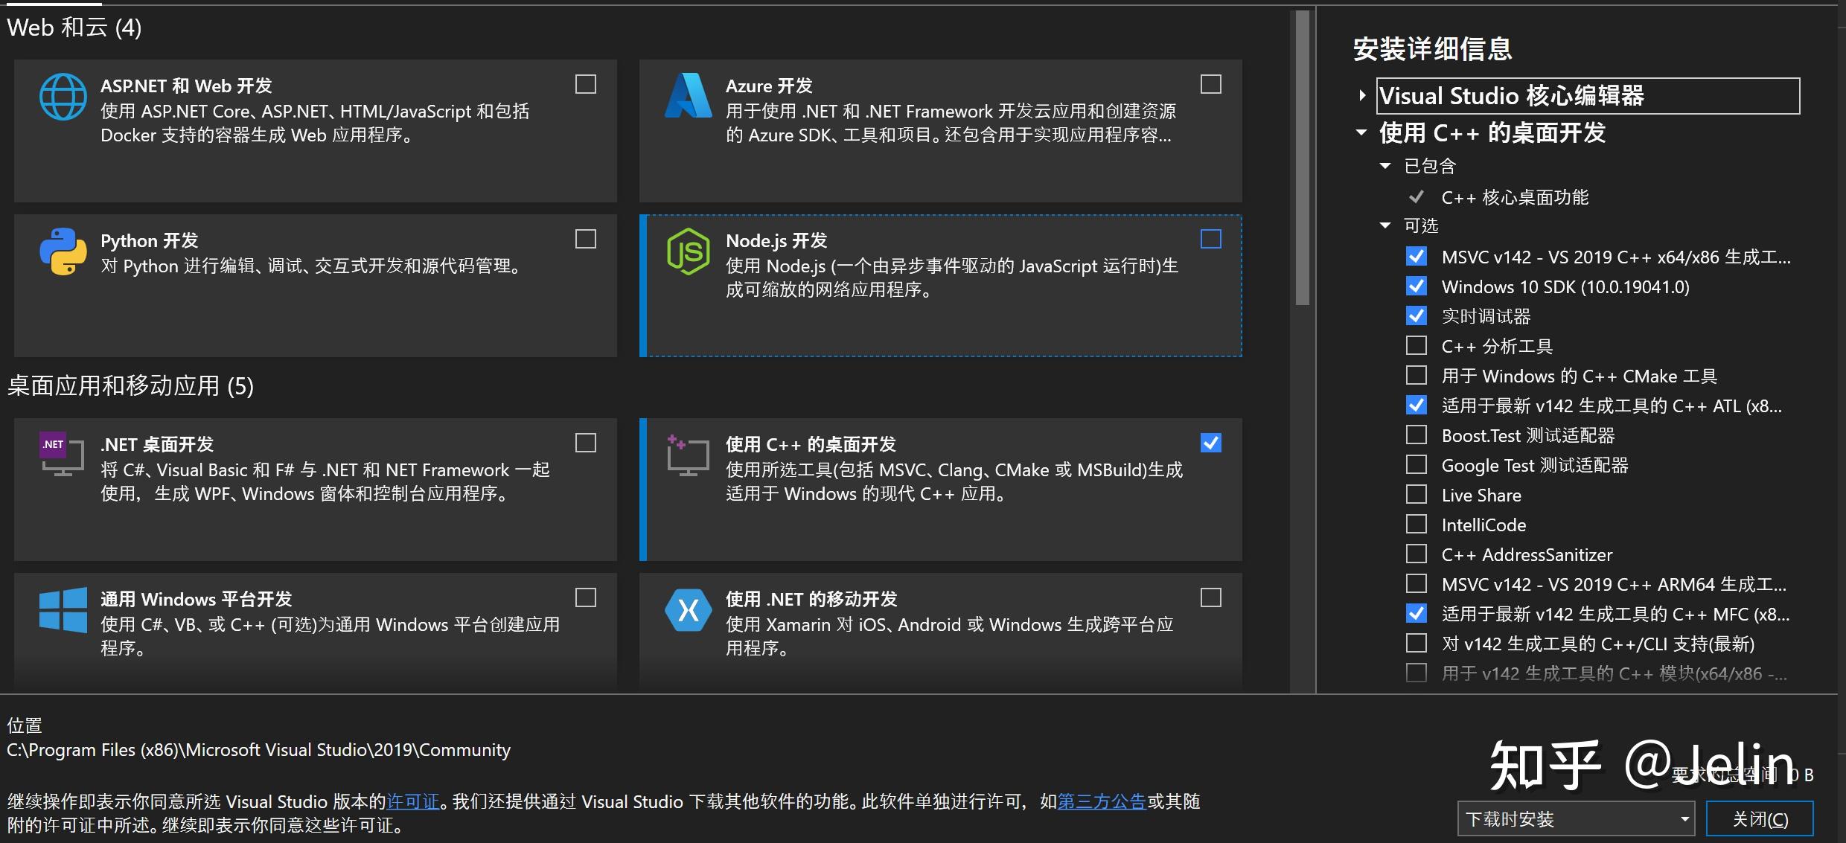1846x843 pixels.
Task: Enable Boost.Test 测试适配器 option
Action: [1417, 435]
